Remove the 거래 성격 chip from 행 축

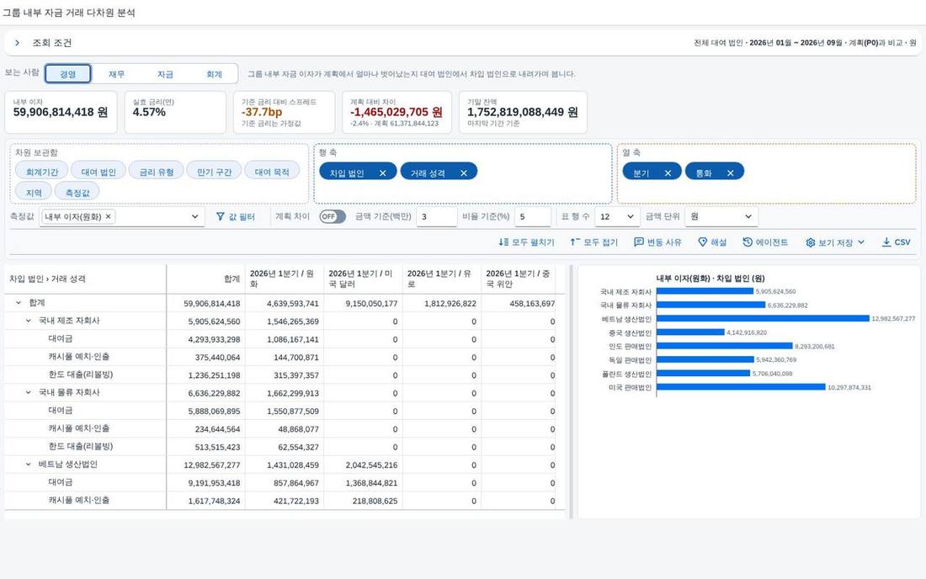464,173
